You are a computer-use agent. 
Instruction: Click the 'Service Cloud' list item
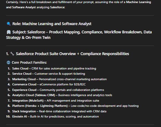click(49, 74)
